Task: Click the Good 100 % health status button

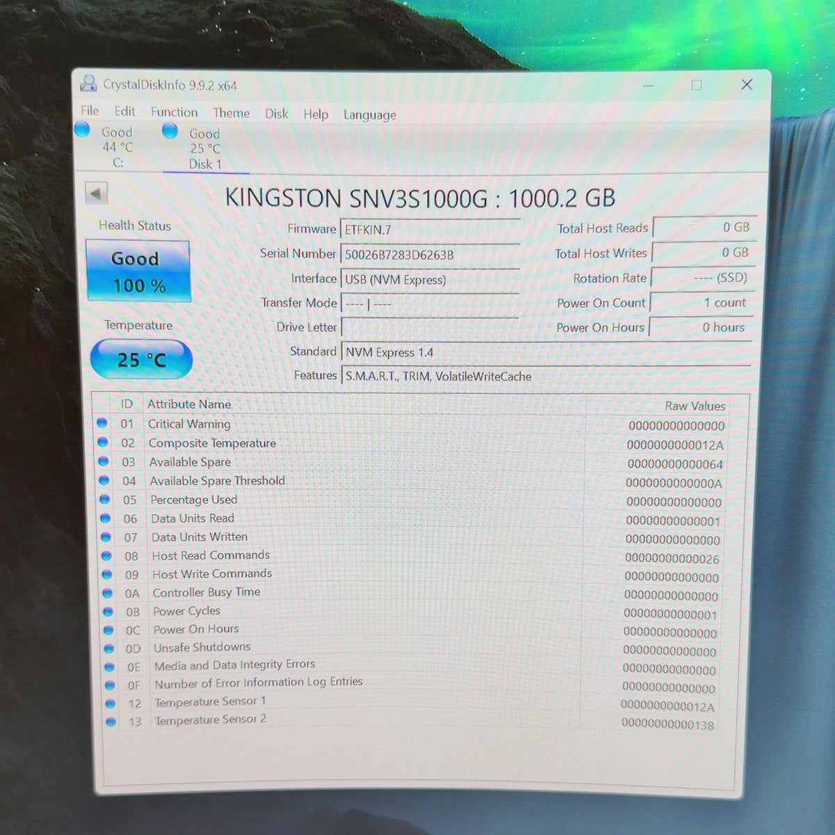Action: click(138, 271)
